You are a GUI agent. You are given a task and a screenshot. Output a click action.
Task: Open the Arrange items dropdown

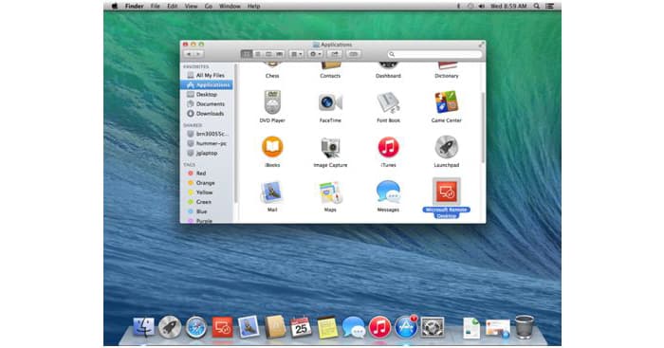pyautogui.click(x=296, y=54)
